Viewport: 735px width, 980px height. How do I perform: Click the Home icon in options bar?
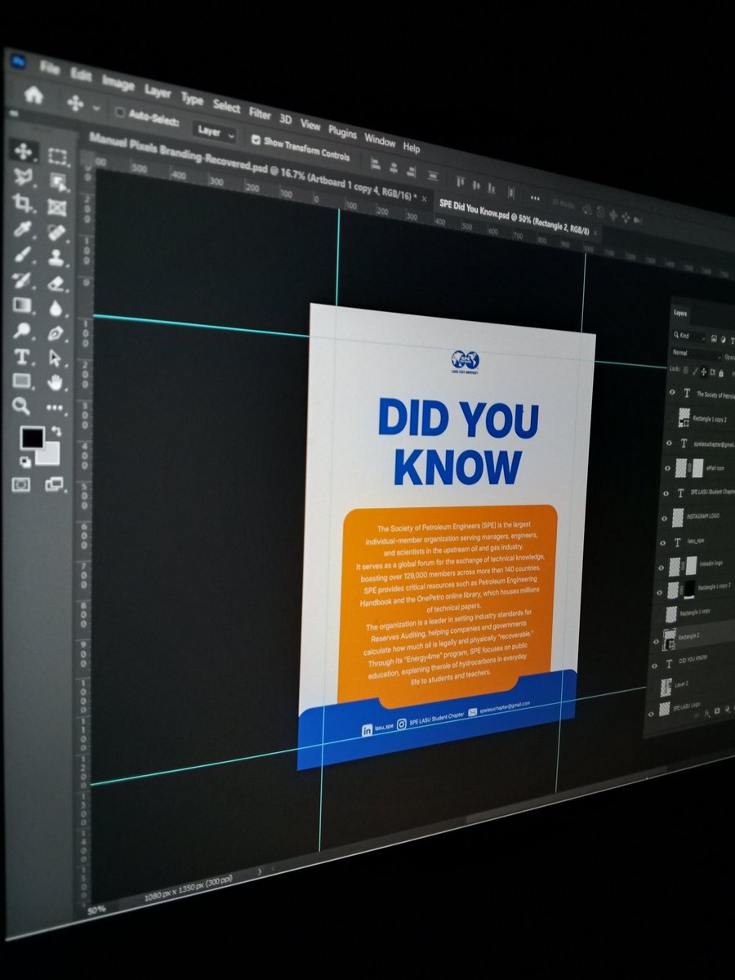[x=33, y=95]
